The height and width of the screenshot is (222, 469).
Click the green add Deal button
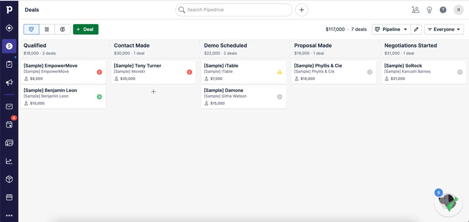click(x=86, y=29)
